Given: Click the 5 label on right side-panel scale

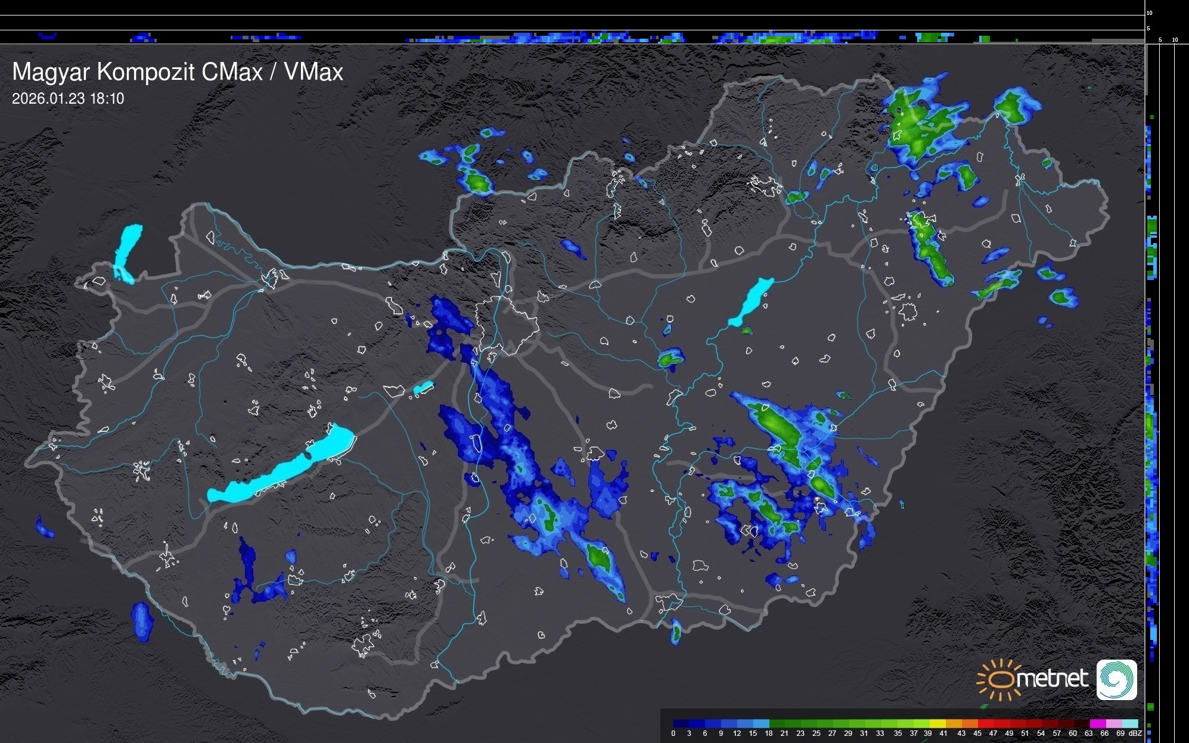Looking at the screenshot, I should 1160,40.
